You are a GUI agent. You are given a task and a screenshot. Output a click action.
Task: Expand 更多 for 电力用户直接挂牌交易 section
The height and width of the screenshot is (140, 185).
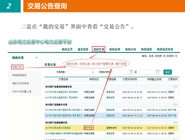(x=175, y=122)
